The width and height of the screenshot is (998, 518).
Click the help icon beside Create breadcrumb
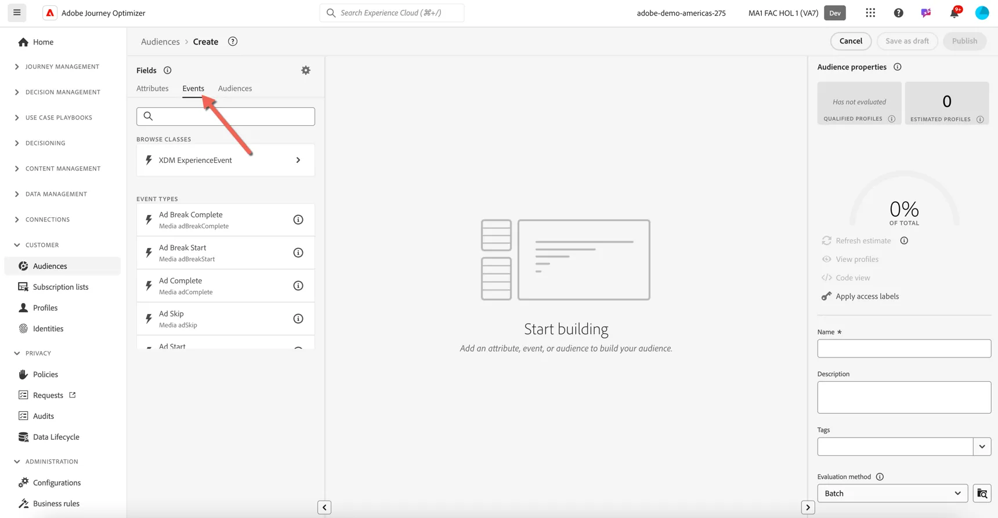[x=233, y=41]
